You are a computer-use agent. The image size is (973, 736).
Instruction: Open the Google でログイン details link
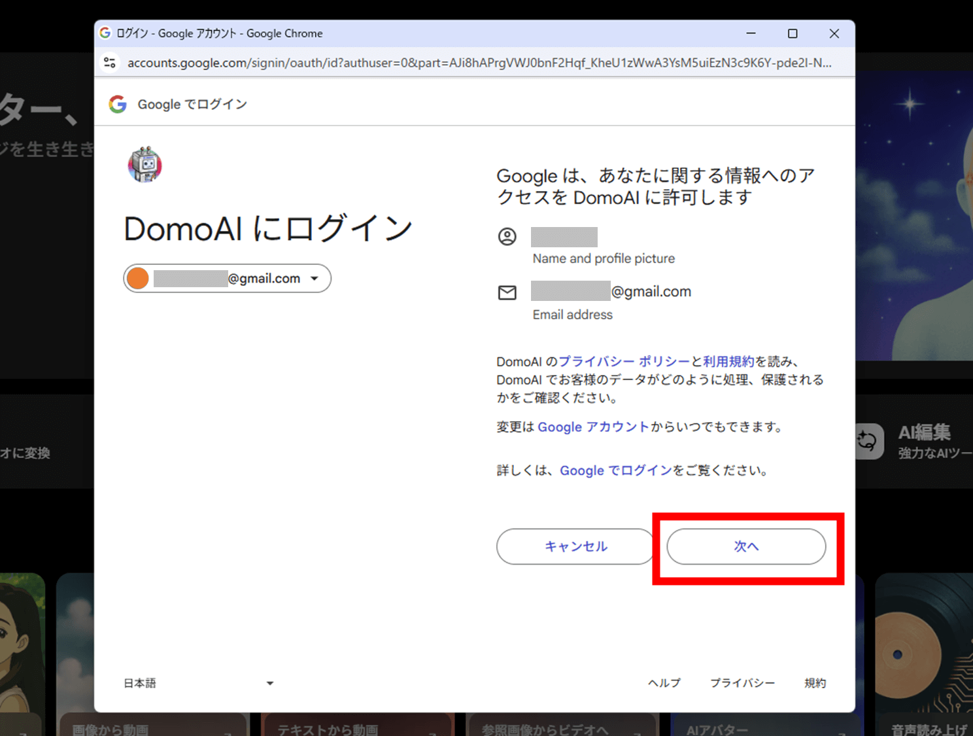tap(616, 470)
